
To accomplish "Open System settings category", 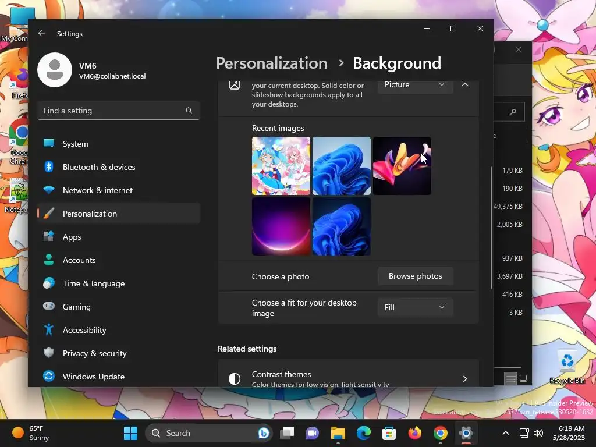I will coord(119,144).
